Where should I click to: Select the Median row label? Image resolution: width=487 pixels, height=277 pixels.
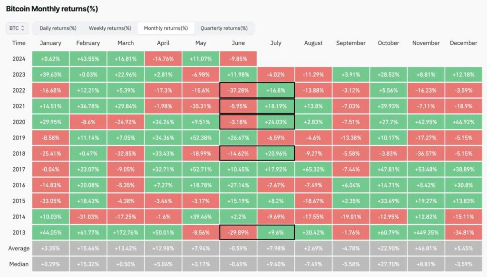(x=19, y=264)
